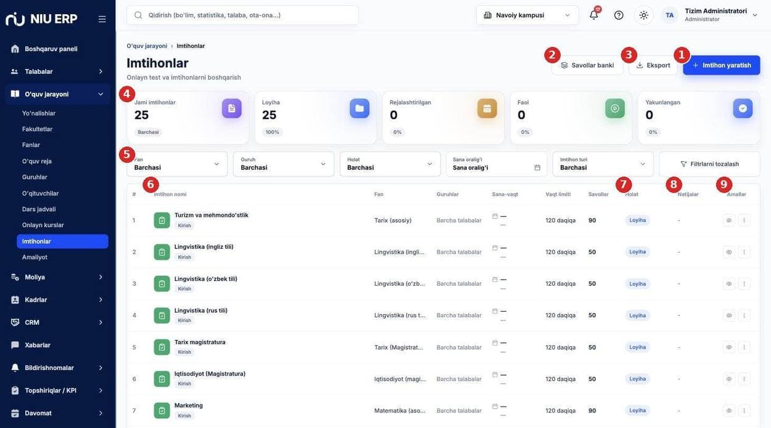View the Lingvistika (ingliz tili) exam with the eye icon
This screenshot has width=771, height=428.
click(729, 252)
